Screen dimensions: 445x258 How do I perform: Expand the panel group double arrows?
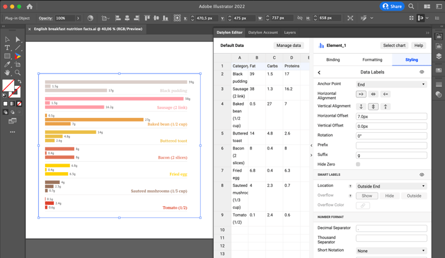point(428,33)
